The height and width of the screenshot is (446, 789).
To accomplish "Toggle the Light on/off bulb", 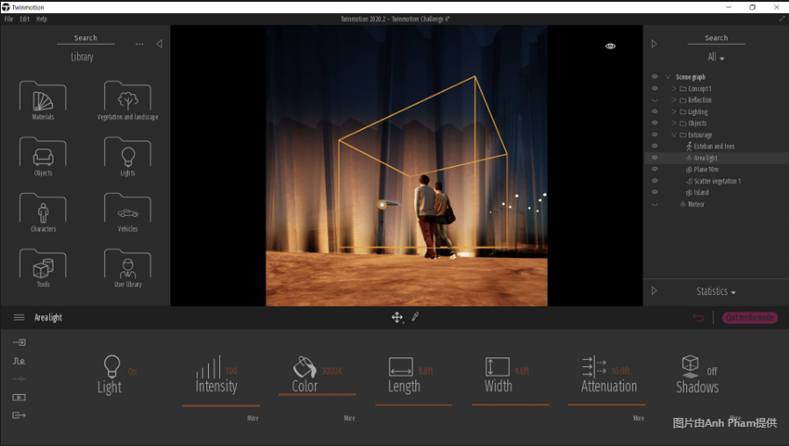I will 111,366.
